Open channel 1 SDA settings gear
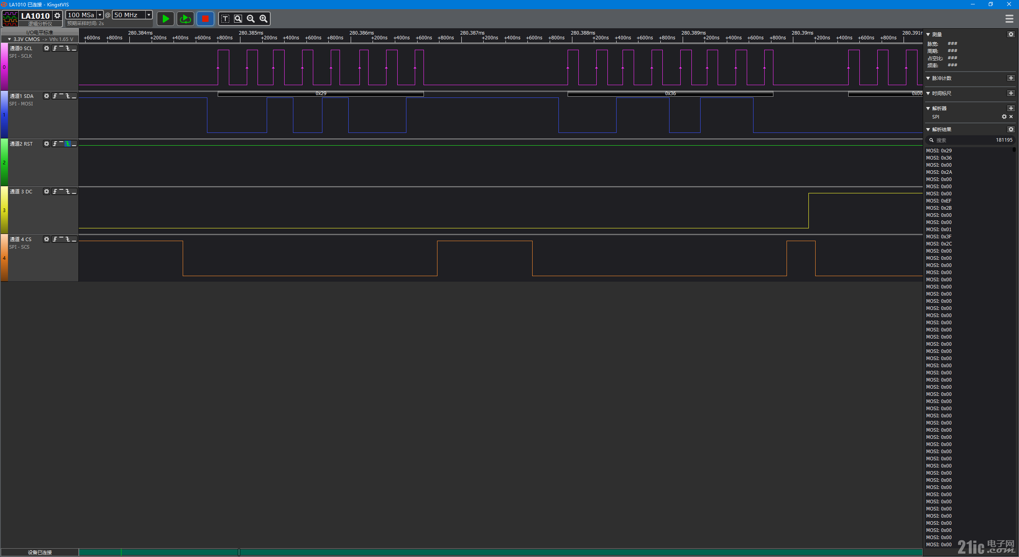Image resolution: width=1019 pixels, height=557 pixels. (x=47, y=96)
